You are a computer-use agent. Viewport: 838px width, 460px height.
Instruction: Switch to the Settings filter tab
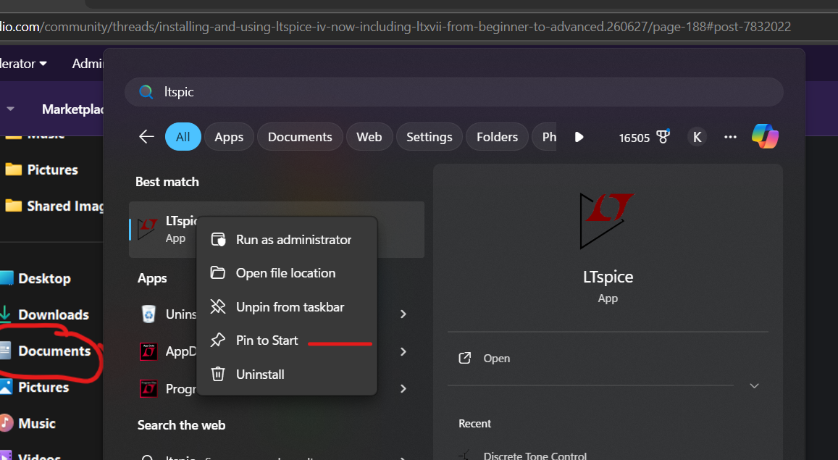tap(430, 137)
